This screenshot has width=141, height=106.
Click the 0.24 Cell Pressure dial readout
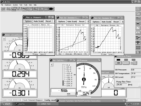pyautogui.click(x=84, y=94)
